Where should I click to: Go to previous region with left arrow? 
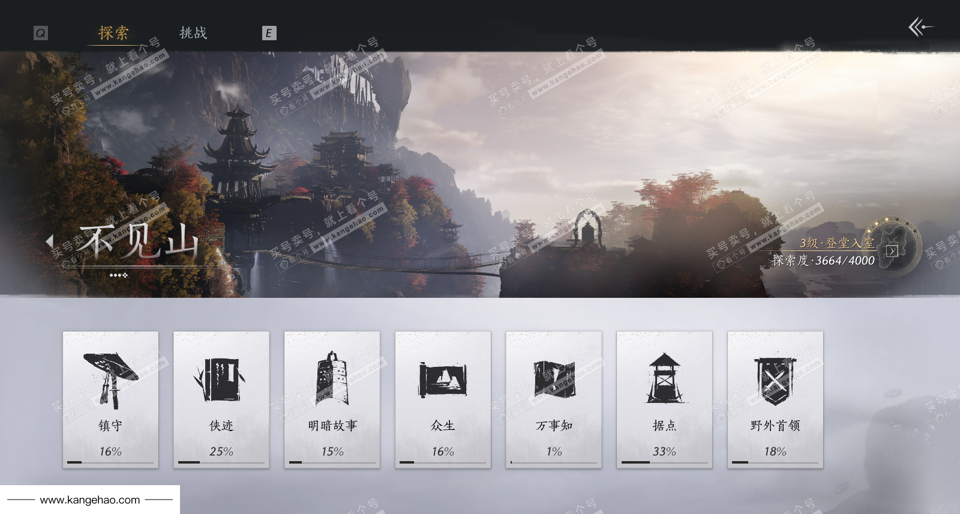click(50, 241)
